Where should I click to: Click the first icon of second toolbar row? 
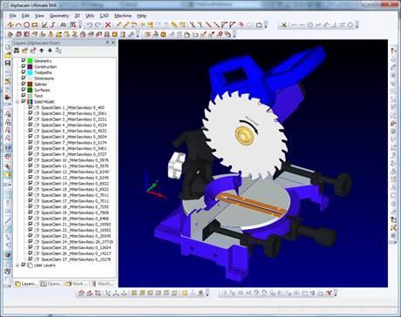click(x=10, y=35)
